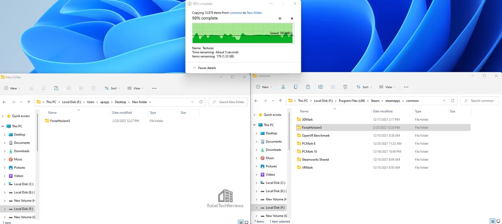Sort by Name column in New folder window
The width and height of the screenshot is (502, 224).
[x=53, y=113]
